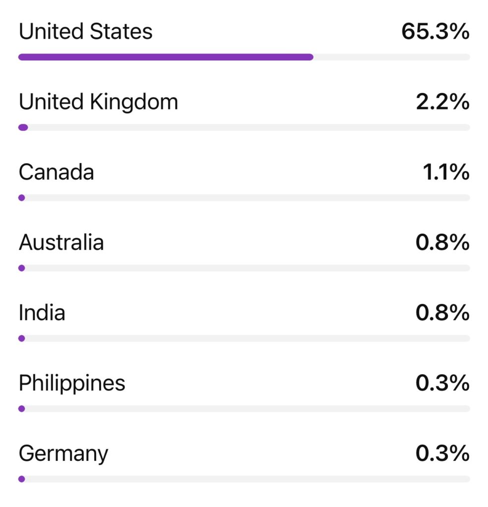Click the 65.3% value for United States
Image resolution: width=488 pixels, height=507 pixels.
coord(435,32)
